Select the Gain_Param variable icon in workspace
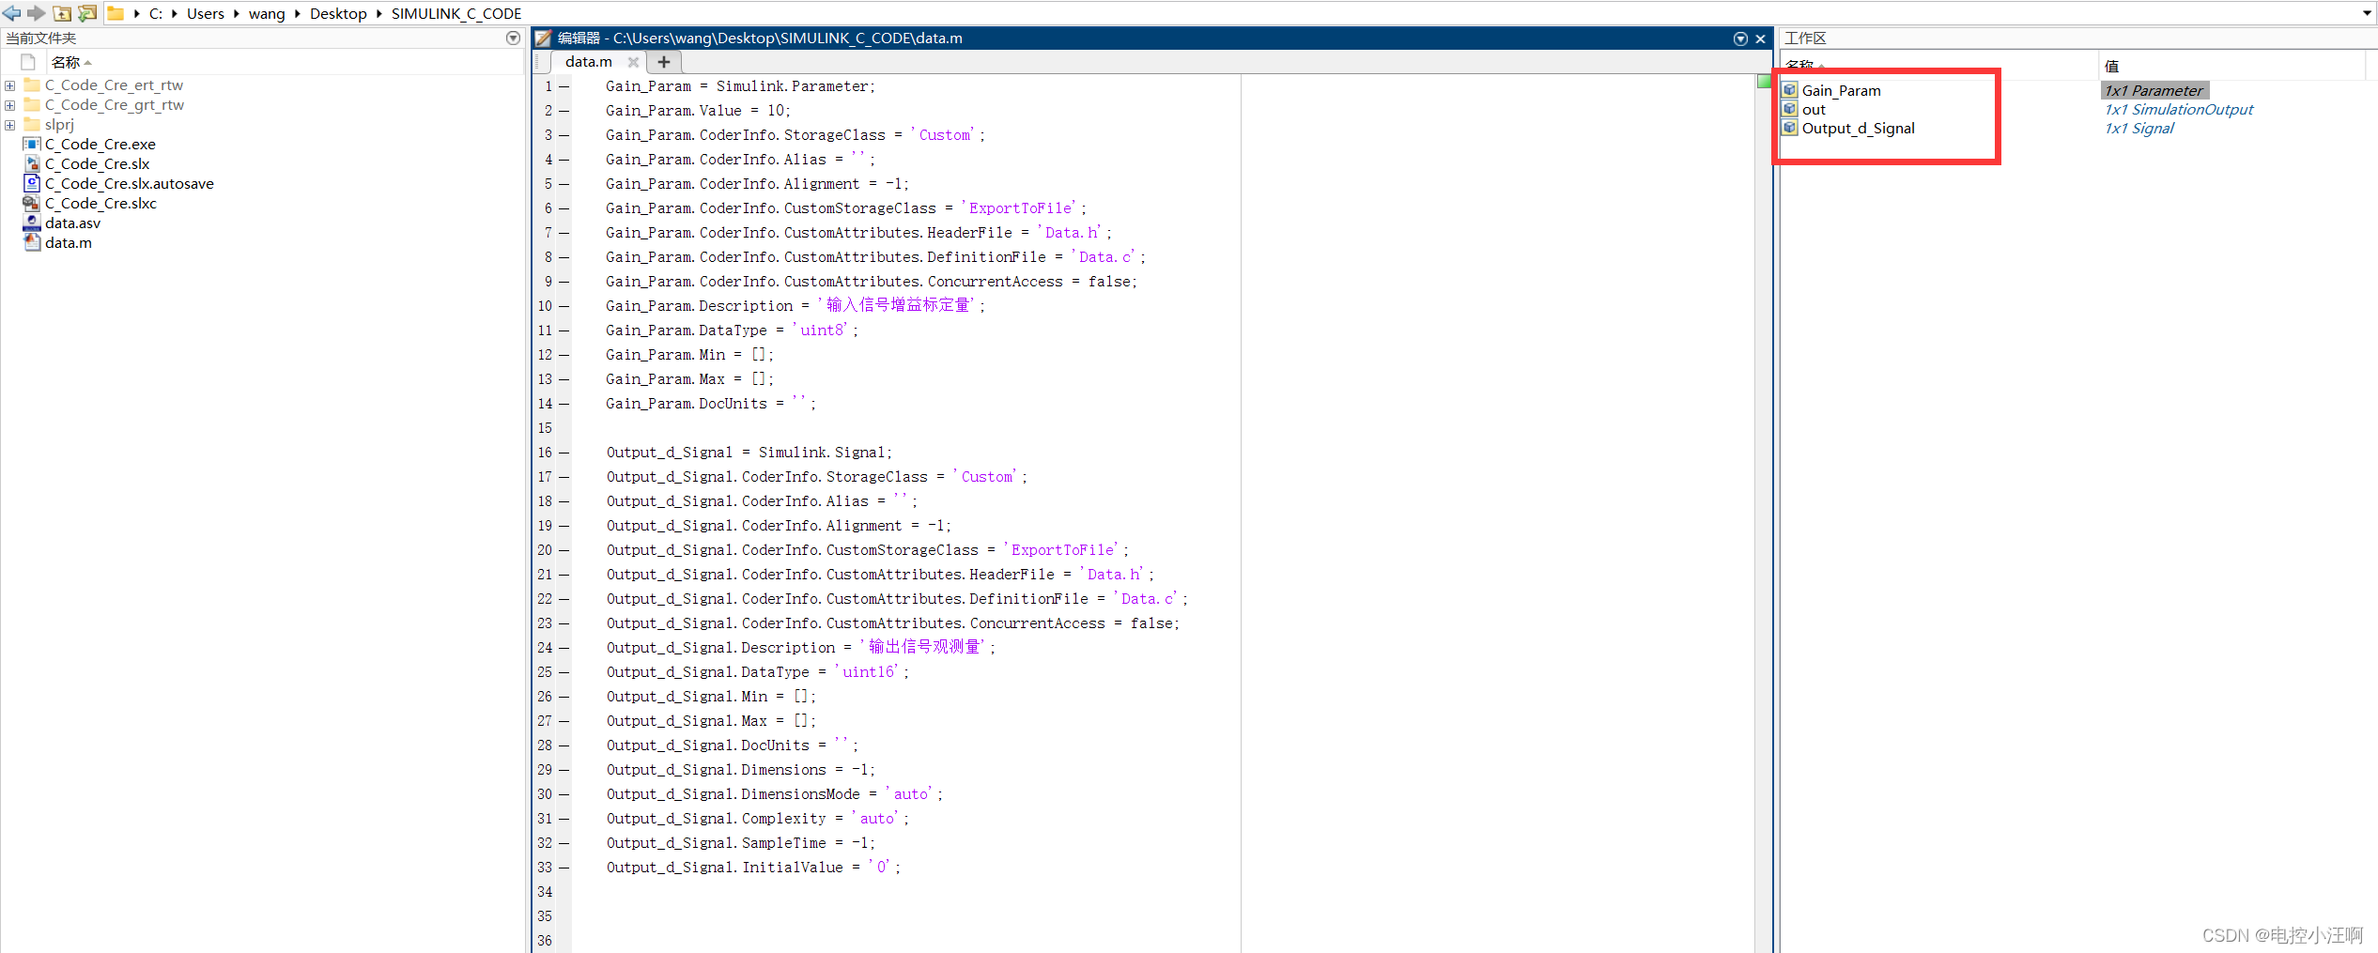This screenshot has width=2378, height=953. click(x=1789, y=90)
